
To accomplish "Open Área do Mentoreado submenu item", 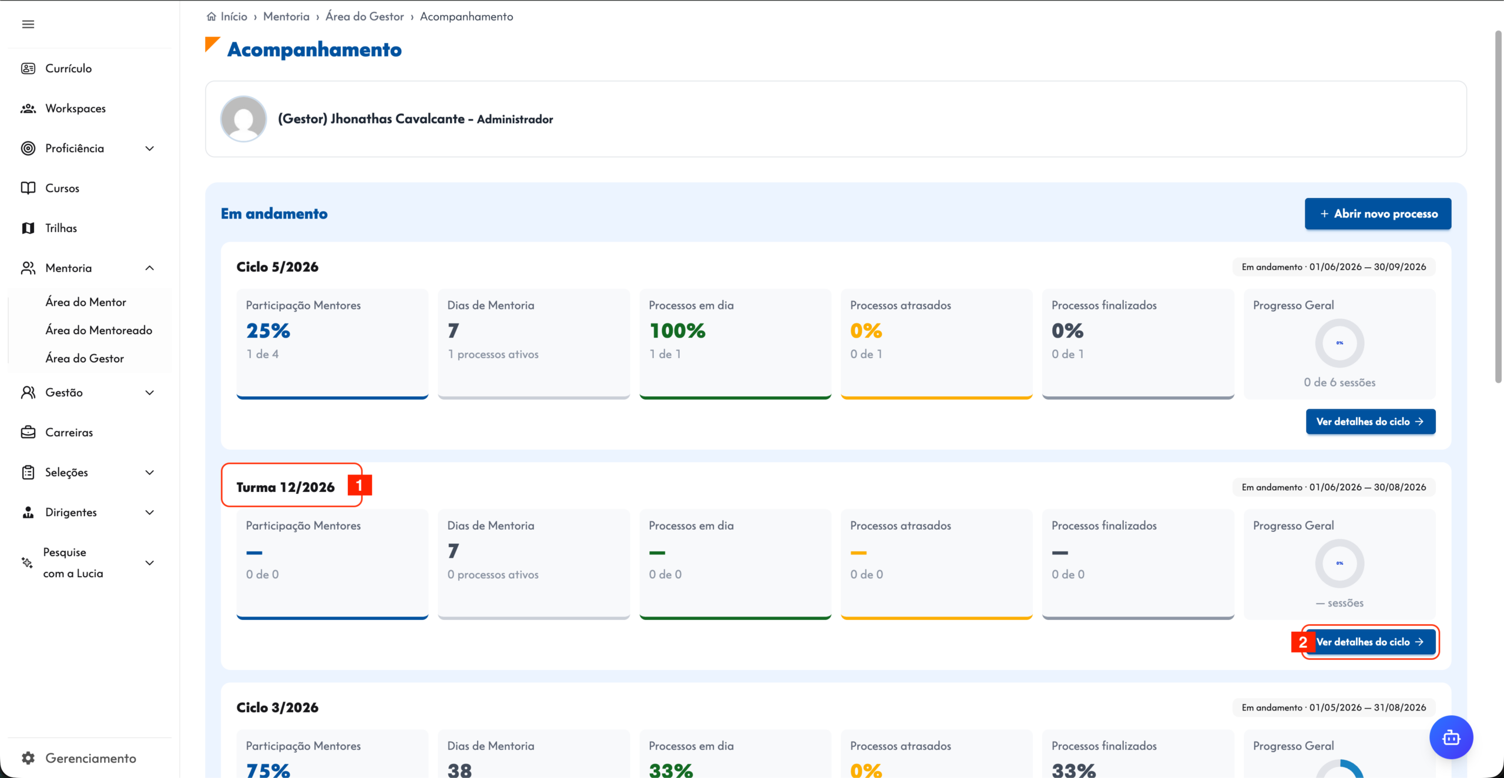I will (x=99, y=330).
